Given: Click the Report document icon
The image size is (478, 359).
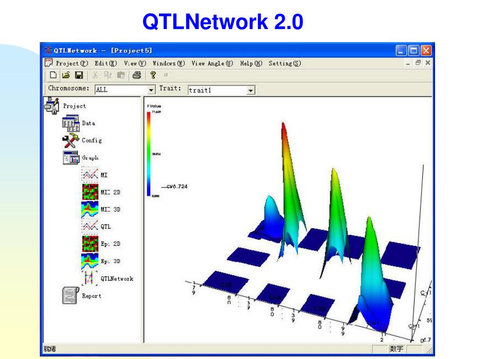Looking at the screenshot, I should (x=71, y=295).
